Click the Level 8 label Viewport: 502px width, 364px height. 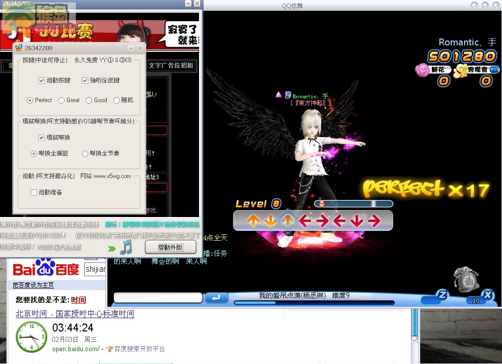pyautogui.click(x=258, y=204)
